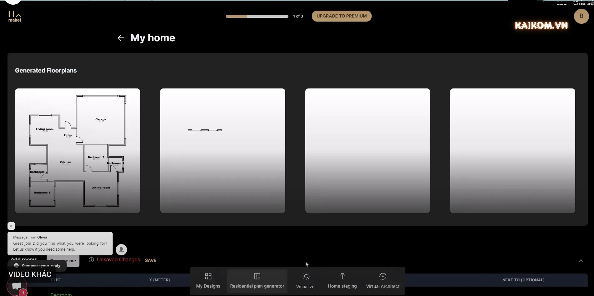Click the maket logo icon
This screenshot has height=296, width=594.
[14, 16]
